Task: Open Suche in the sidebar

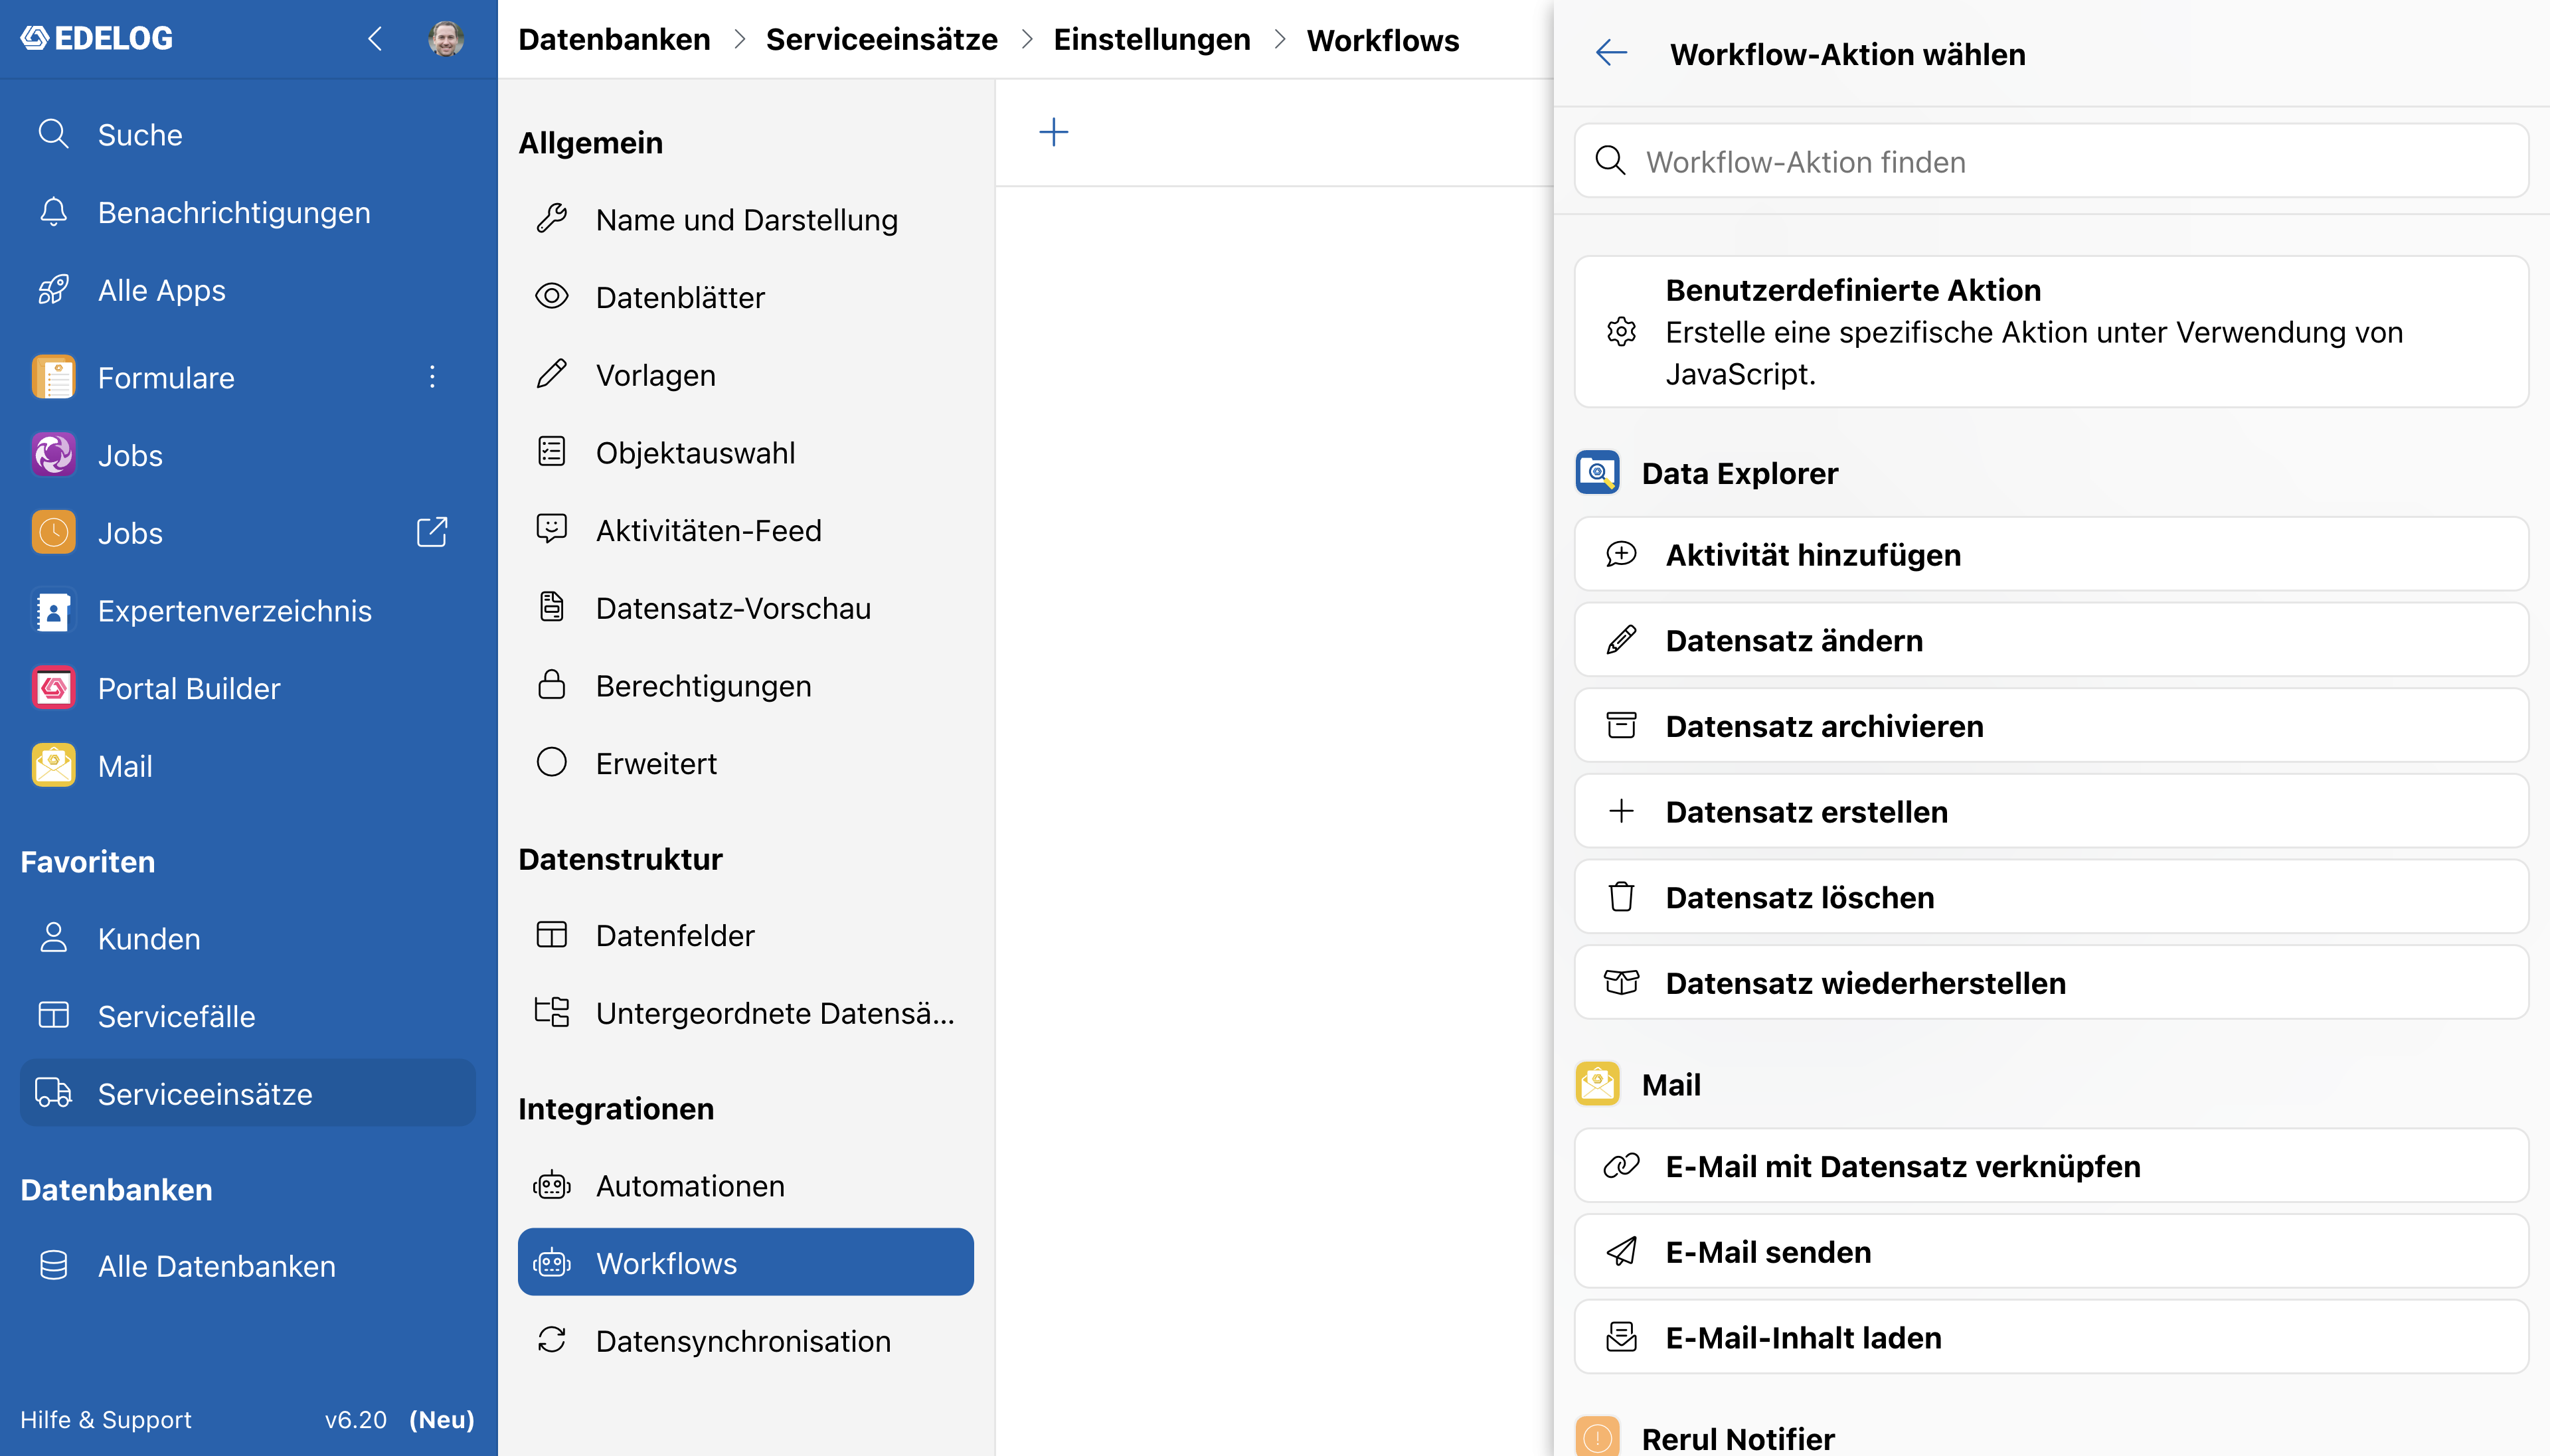Action: [248, 134]
